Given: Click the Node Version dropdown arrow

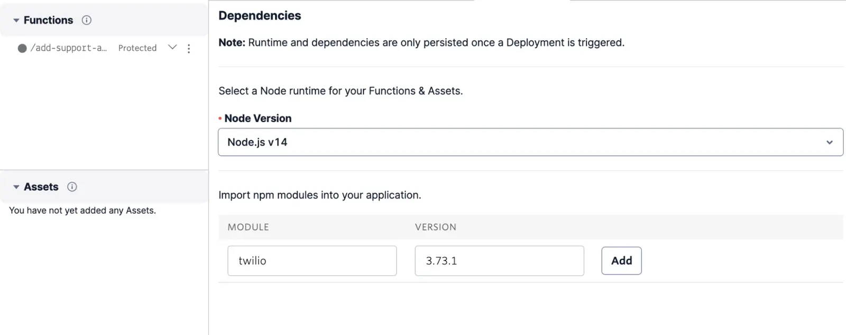Looking at the screenshot, I should [x=830, y=142].
